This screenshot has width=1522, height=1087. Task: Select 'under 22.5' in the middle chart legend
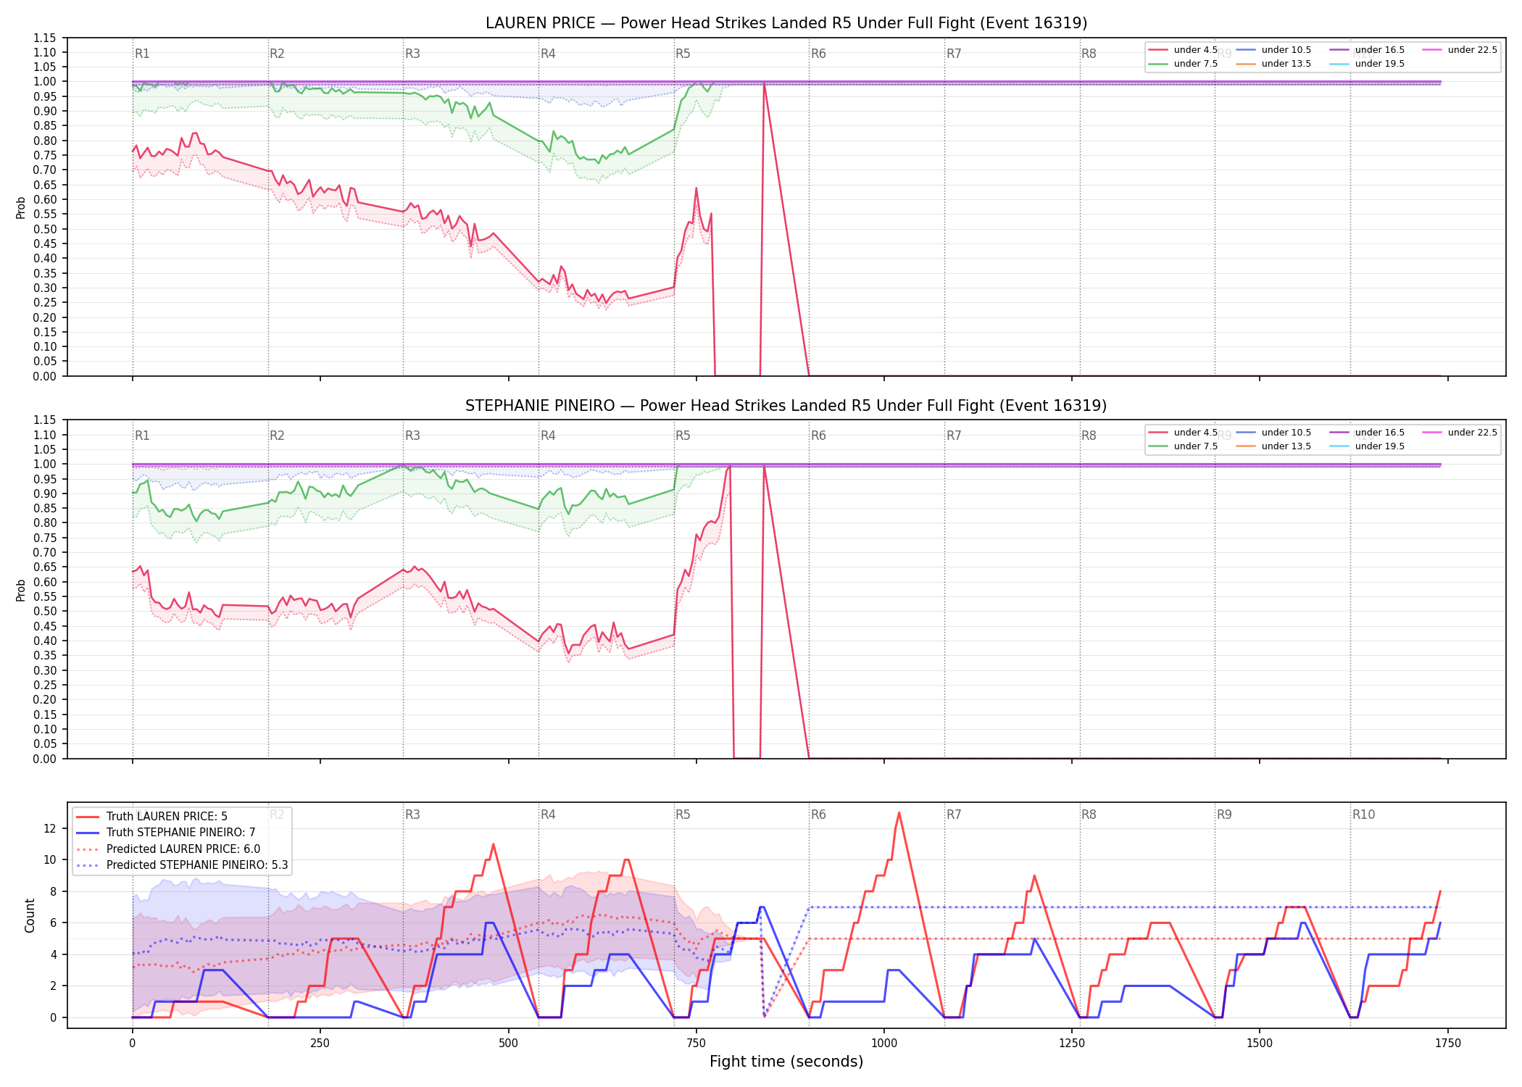(1460, 433)
